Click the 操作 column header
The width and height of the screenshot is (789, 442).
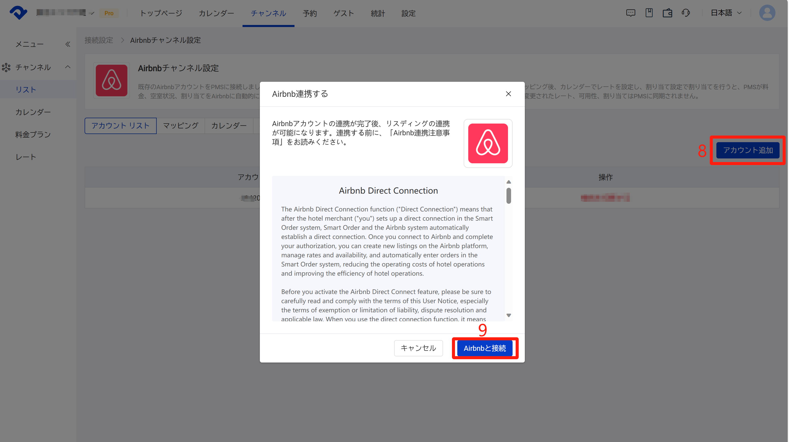pos(606,177)
